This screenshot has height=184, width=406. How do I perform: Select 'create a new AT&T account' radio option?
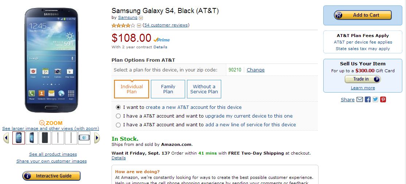click(x=118, y=107)
